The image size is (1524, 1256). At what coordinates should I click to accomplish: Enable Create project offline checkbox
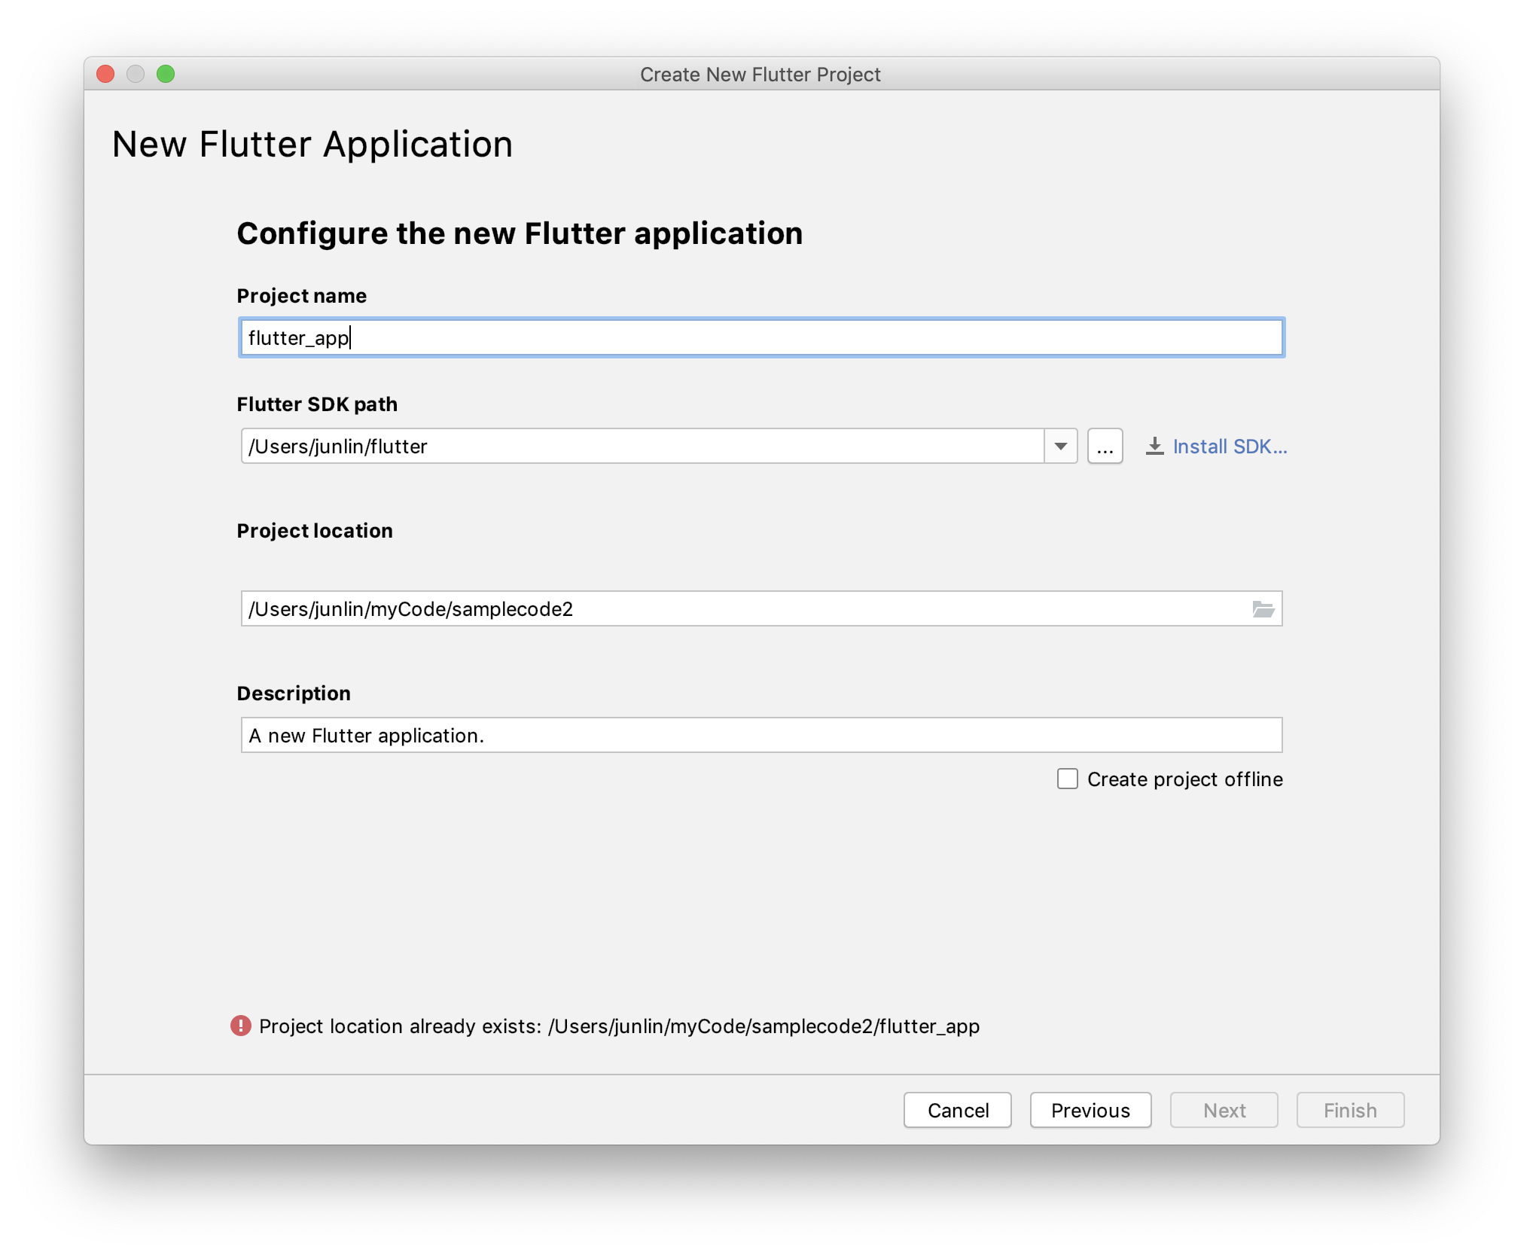coord(1067,779)
